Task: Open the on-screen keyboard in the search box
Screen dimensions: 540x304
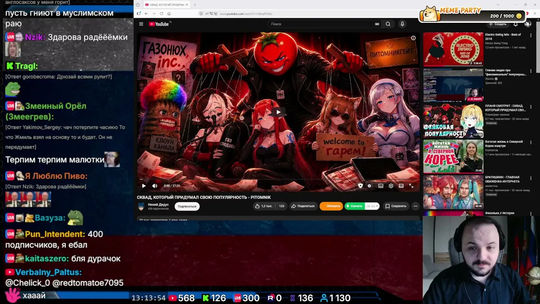Action: point(377,24)
